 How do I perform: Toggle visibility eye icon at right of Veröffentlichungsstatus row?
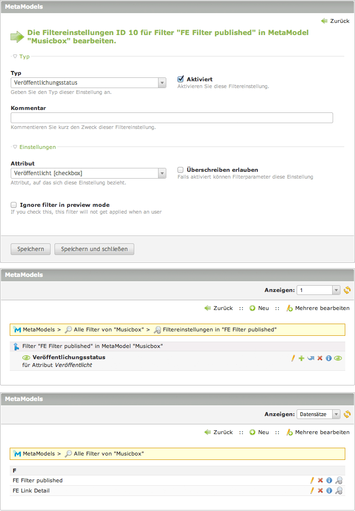338,358
